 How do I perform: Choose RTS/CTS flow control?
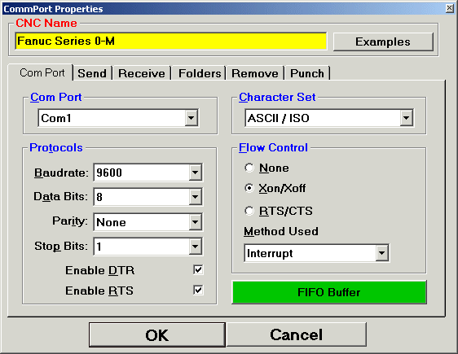[x=249, y=211]
